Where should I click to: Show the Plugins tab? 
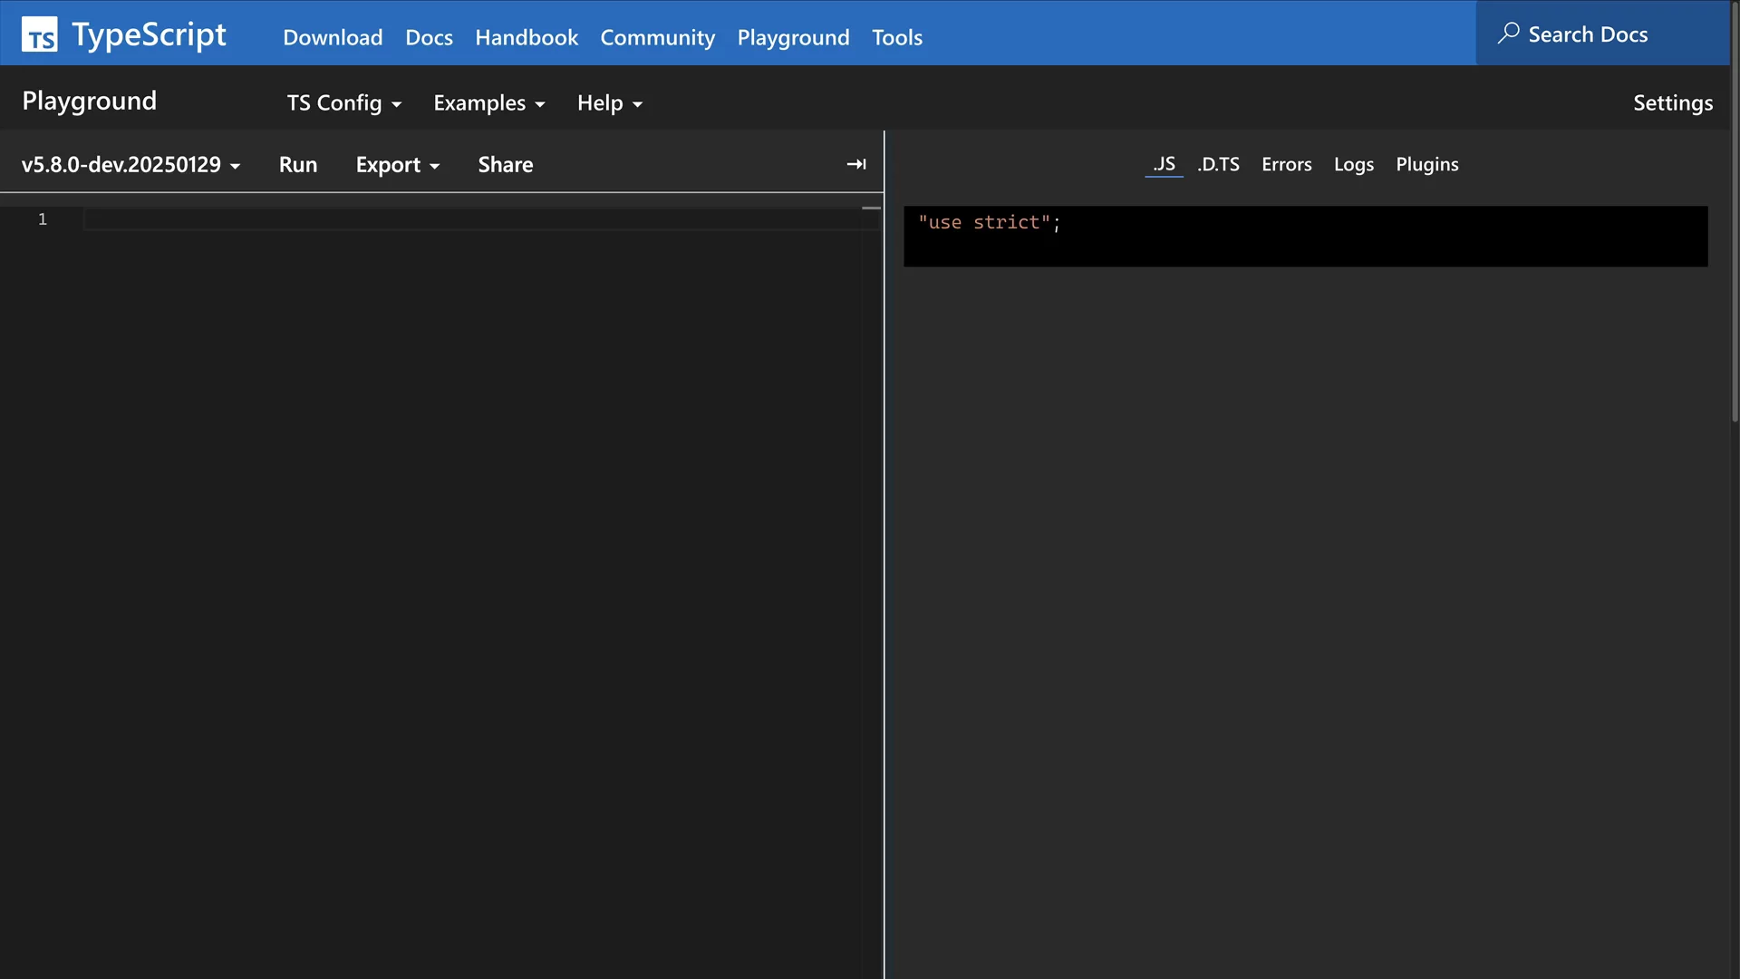click(x=1426, y=165)
